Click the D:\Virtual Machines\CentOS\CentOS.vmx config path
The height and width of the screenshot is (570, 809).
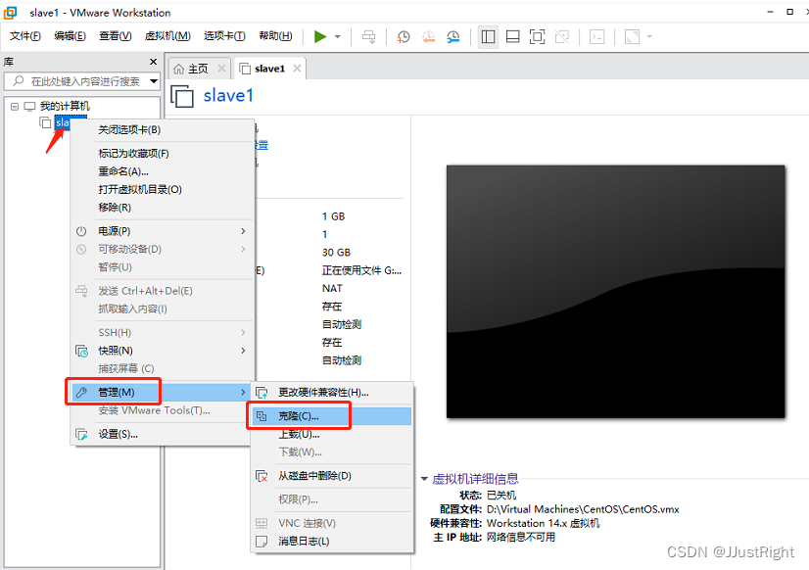583,509
